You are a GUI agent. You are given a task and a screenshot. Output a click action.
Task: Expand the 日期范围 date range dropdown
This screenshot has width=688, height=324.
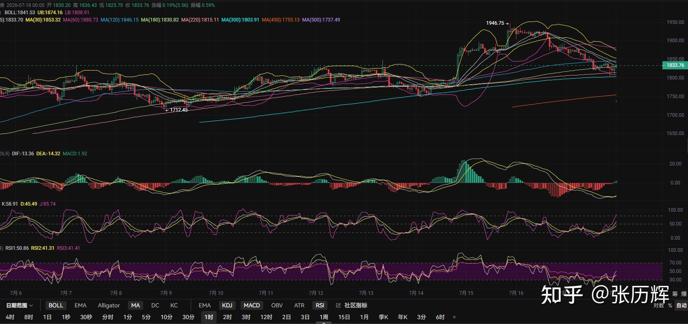point(19,305)
